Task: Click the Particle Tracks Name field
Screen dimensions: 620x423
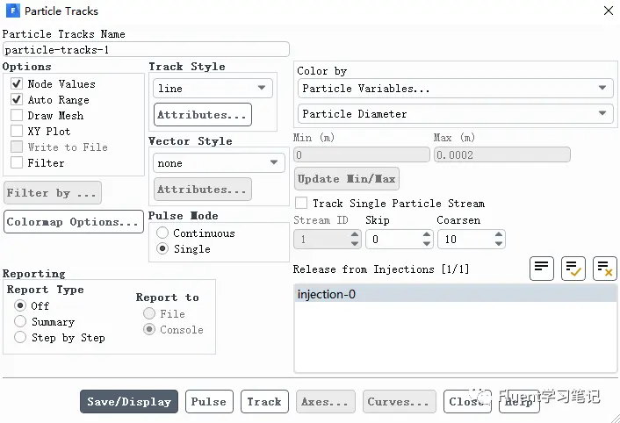Action: pos(146,50)
